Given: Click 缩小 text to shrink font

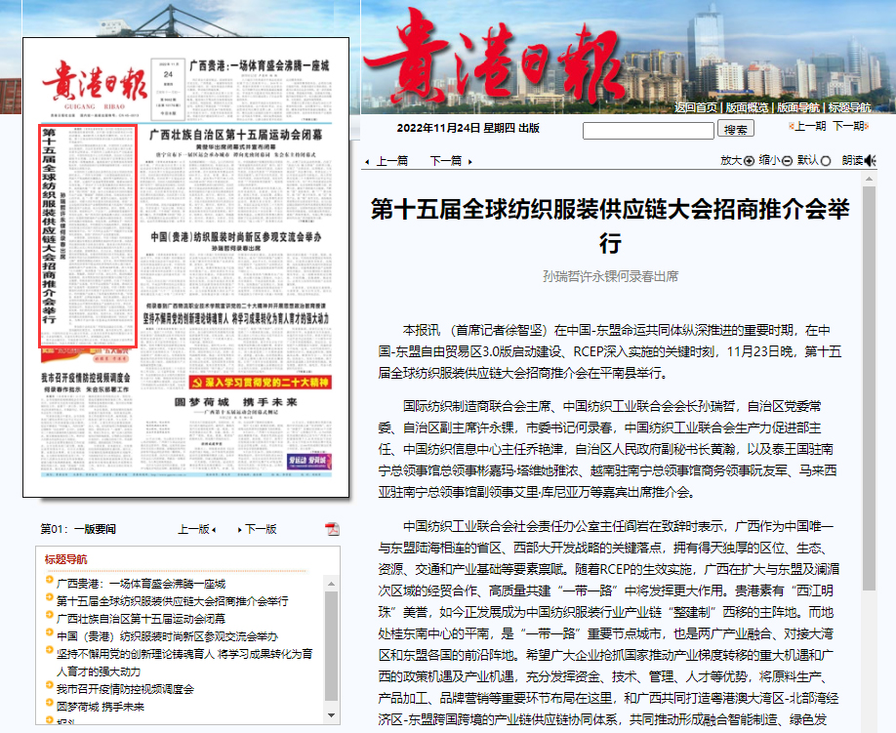Looking at the screenshot, I should [x=770, y=160].
